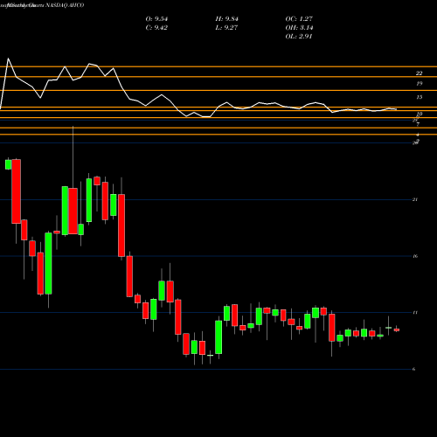437x437 pixels.
Task: Select the open value O: 9.54
Action: [x=156, y=19]
